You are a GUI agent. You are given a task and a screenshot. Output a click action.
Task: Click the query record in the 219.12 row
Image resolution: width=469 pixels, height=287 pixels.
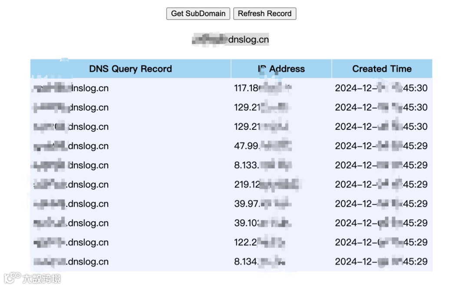[x=71, y=185]
